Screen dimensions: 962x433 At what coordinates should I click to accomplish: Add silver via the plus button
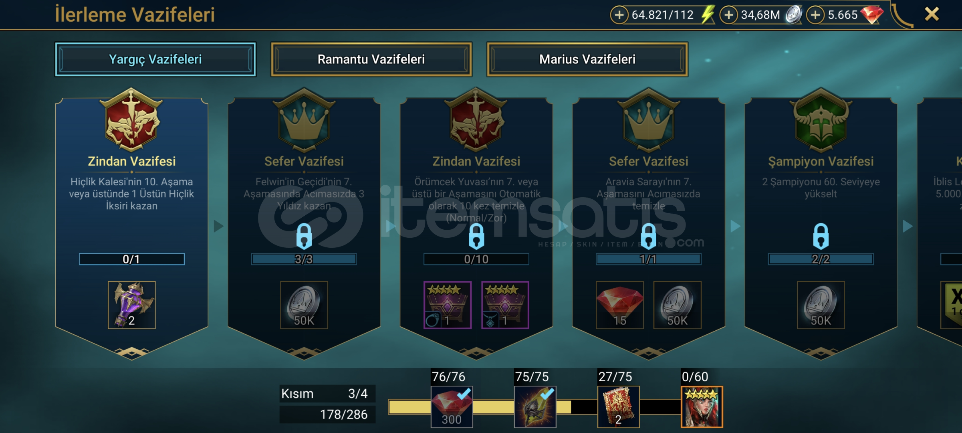728,15
